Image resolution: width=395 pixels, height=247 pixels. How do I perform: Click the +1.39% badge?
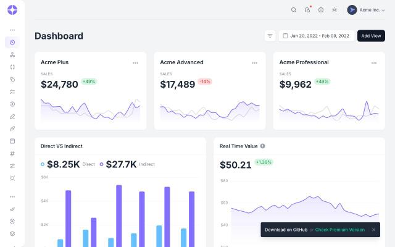coord(264,162)
